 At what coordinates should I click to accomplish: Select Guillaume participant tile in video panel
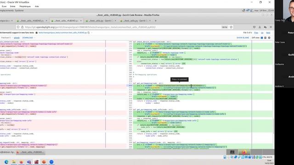click(284, 55)
